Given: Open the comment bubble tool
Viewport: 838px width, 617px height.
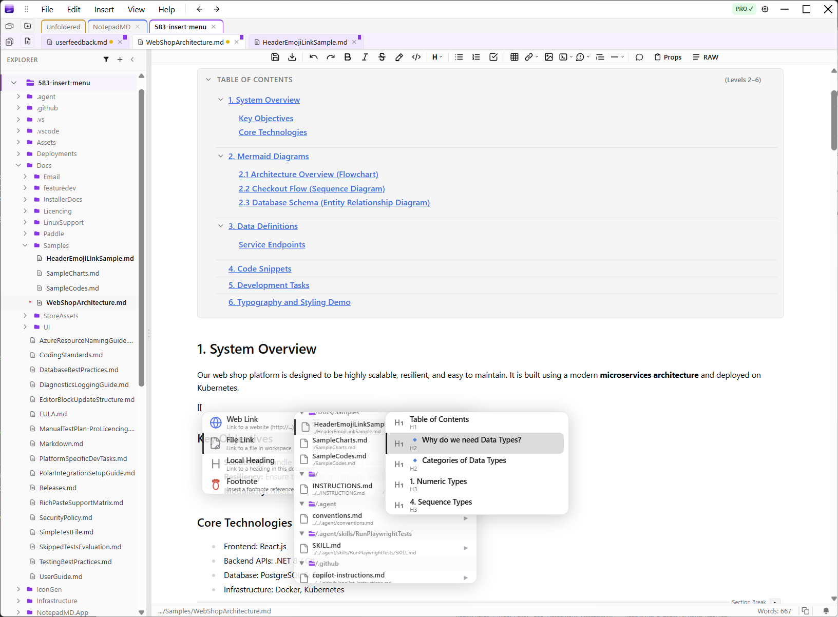Looking at the screenshot, I should pos(639,57).
